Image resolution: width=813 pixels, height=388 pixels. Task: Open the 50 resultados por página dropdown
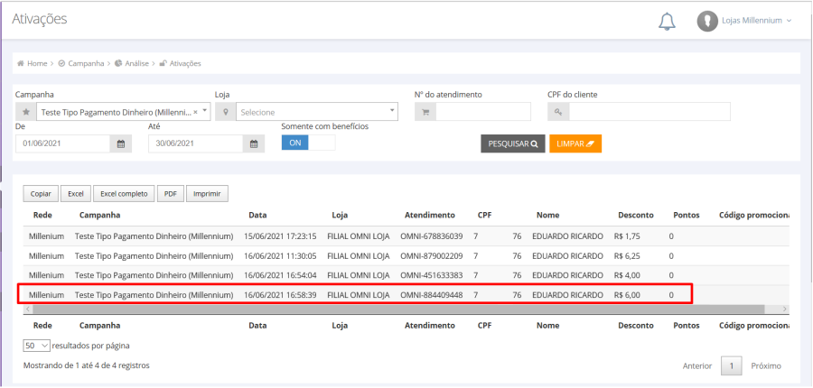point(36,346)
